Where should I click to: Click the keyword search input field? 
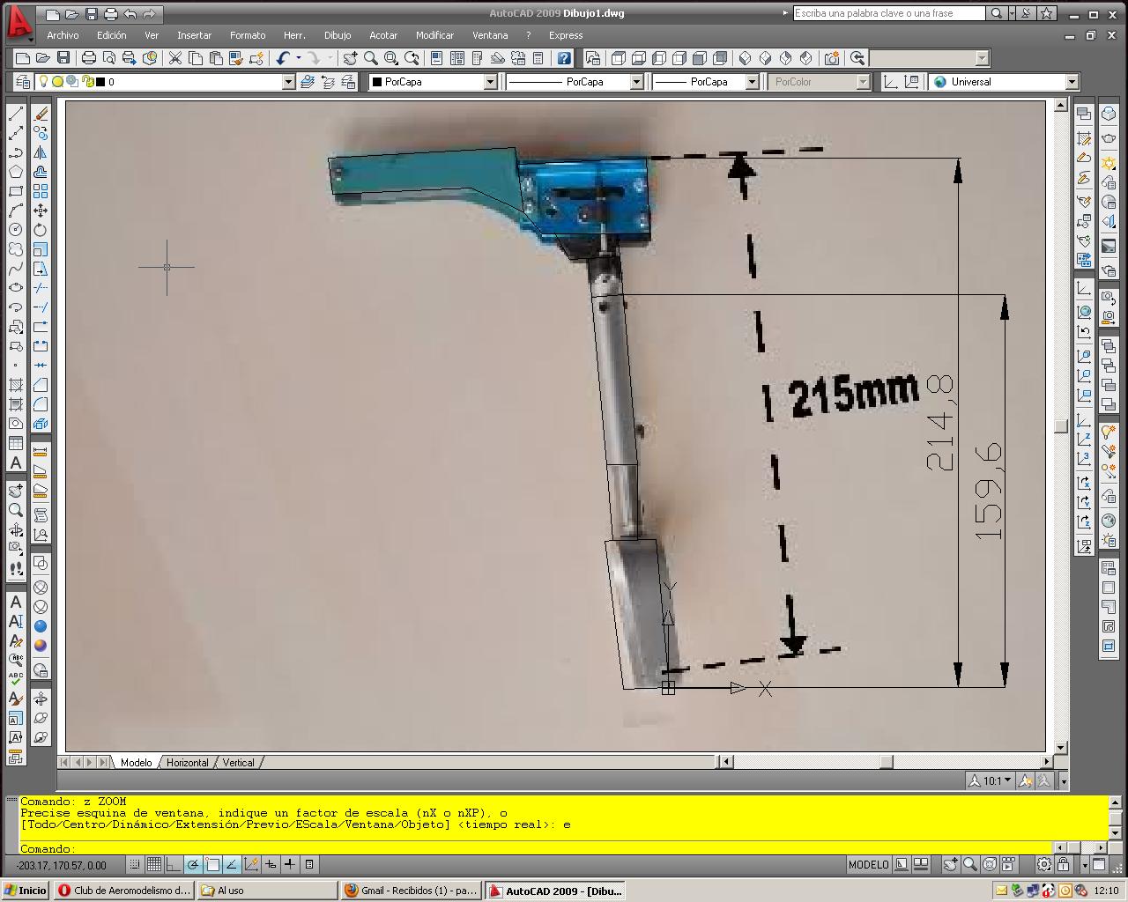[x=888, y=13]
